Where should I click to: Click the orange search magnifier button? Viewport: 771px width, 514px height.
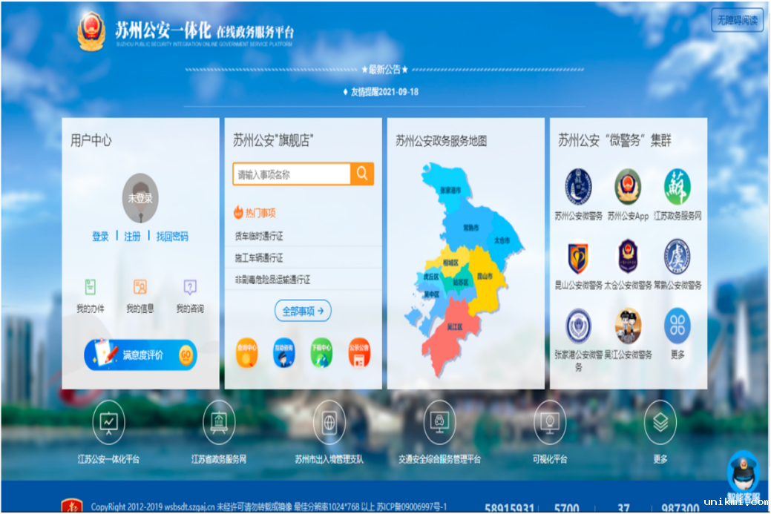(362, 174)
